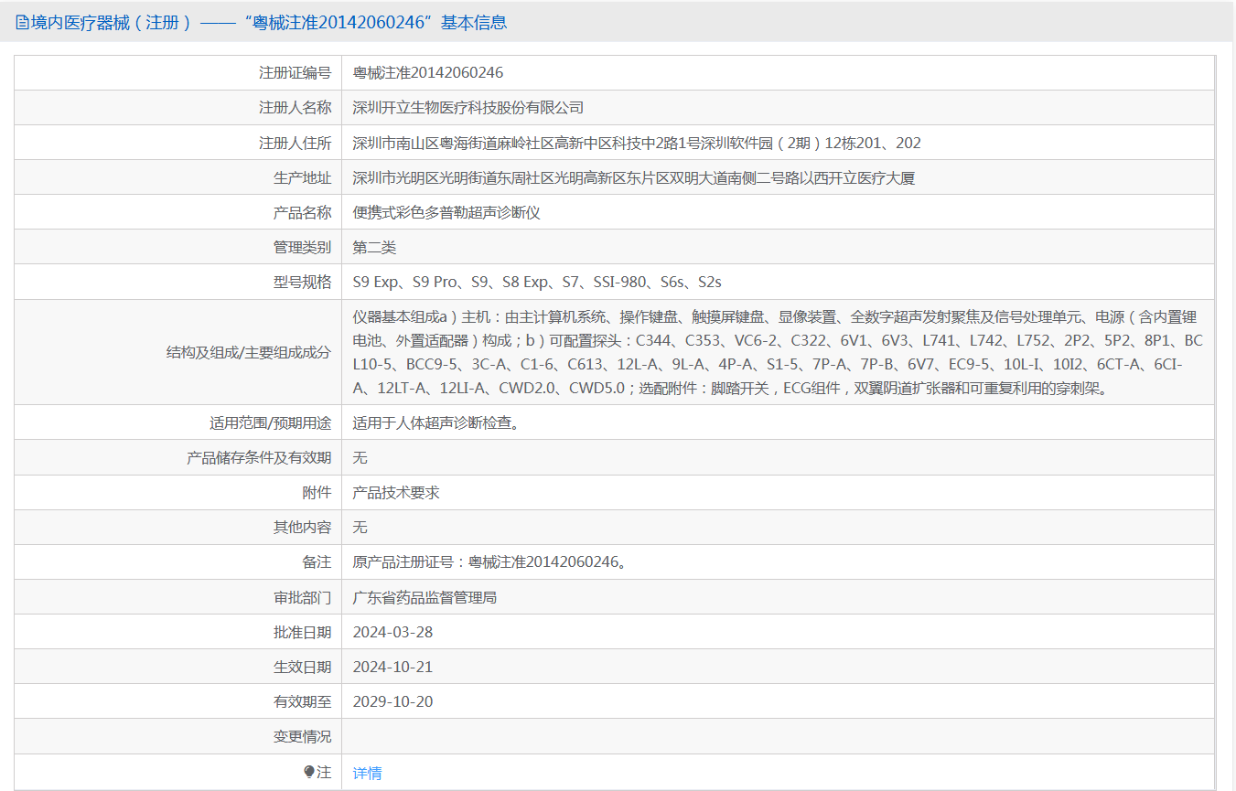Select the model list starting S9 Exp
1236x791 pixels.
point(537,283)
